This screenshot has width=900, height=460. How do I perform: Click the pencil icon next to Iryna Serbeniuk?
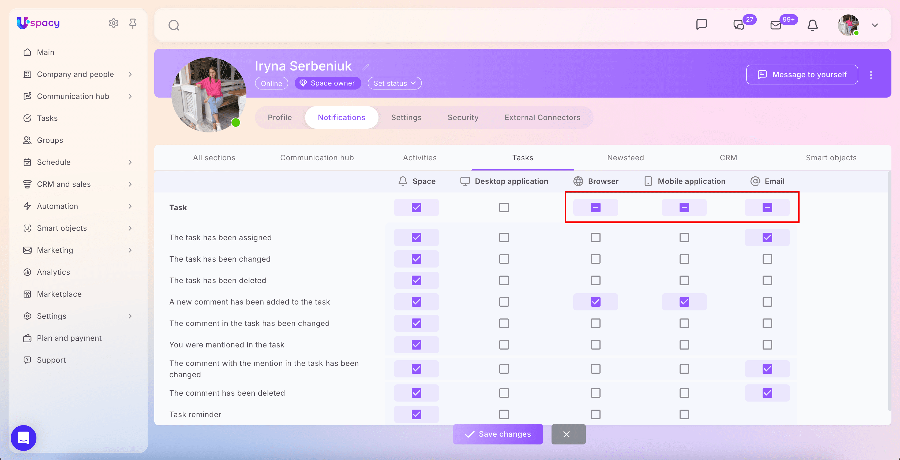[366, 67]
